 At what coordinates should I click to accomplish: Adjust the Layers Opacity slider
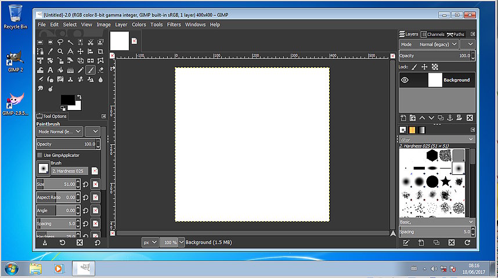coord(435,56)
